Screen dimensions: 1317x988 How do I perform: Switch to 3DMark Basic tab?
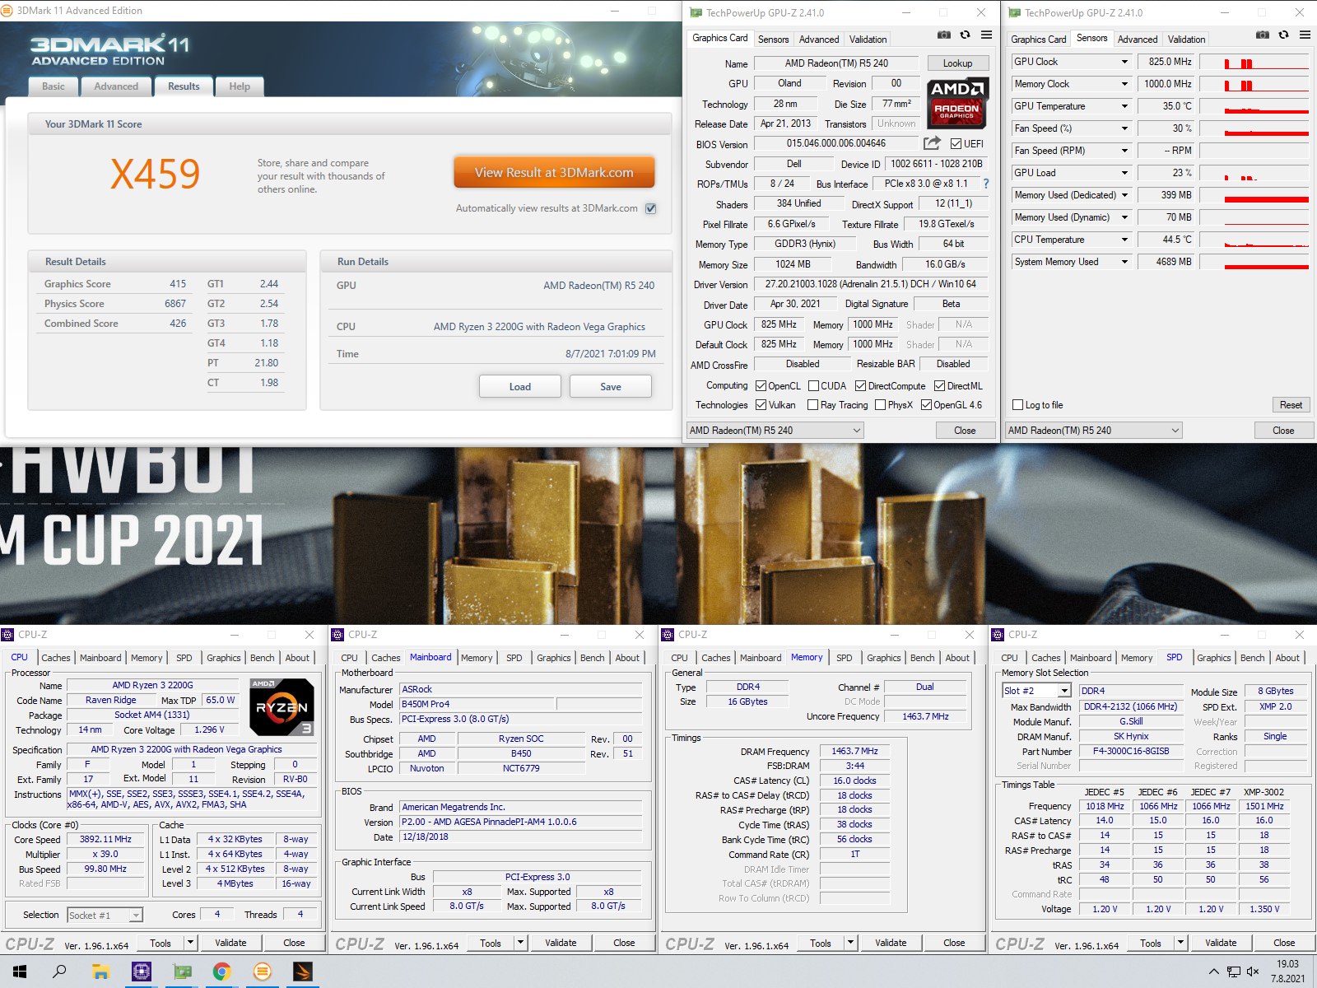click(x=54, y=86)
